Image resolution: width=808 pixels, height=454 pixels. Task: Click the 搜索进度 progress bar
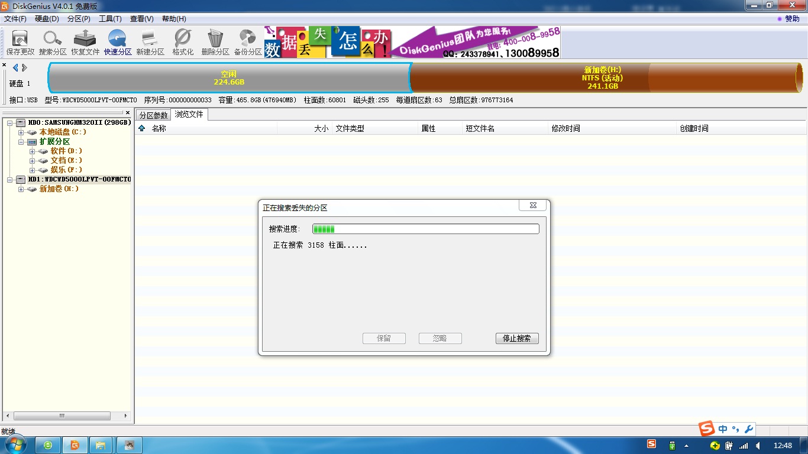tap(426, 229)
